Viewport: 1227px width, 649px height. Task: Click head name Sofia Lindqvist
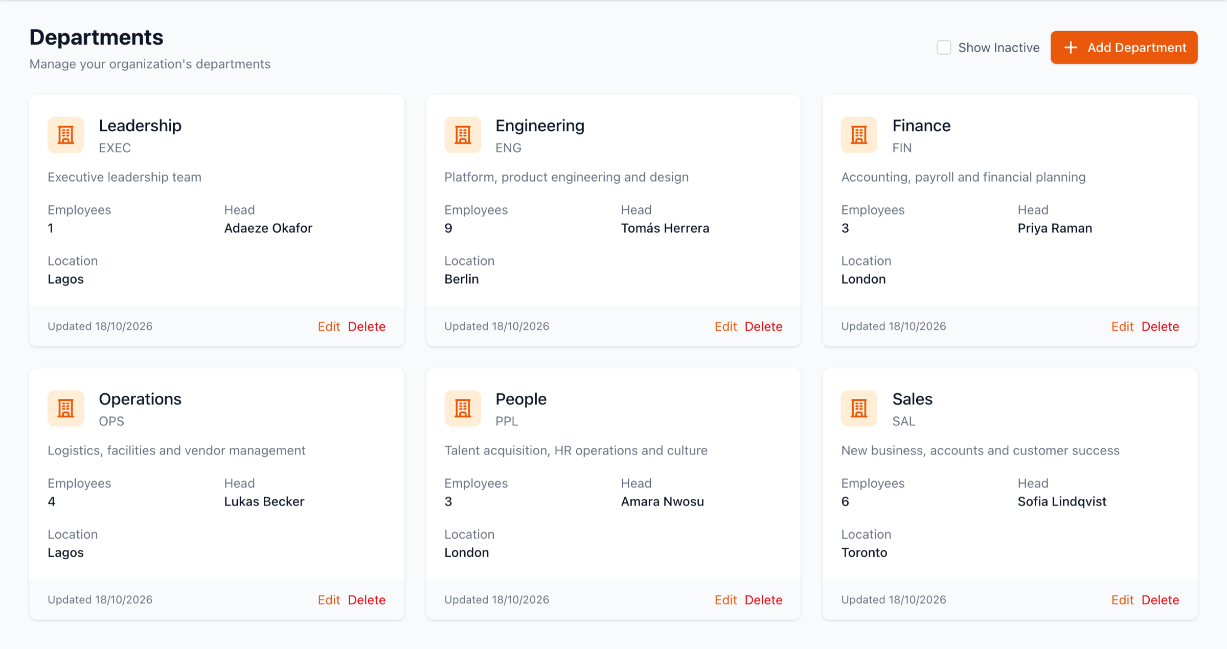click(x=1062, y=501)
